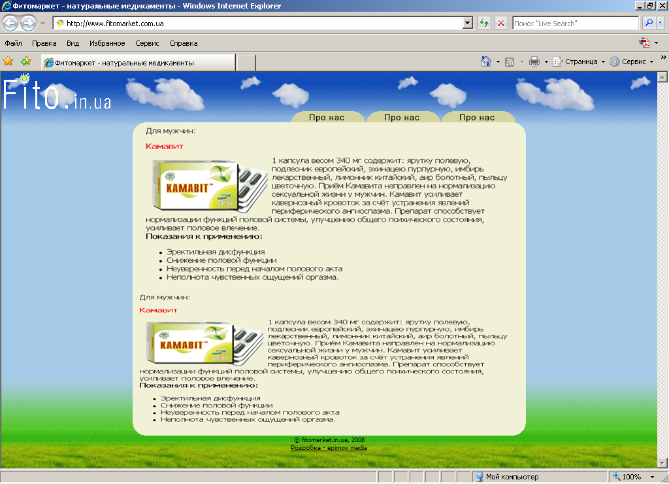
Task: Select the middle Про нас tab
Action: [402, 118]
